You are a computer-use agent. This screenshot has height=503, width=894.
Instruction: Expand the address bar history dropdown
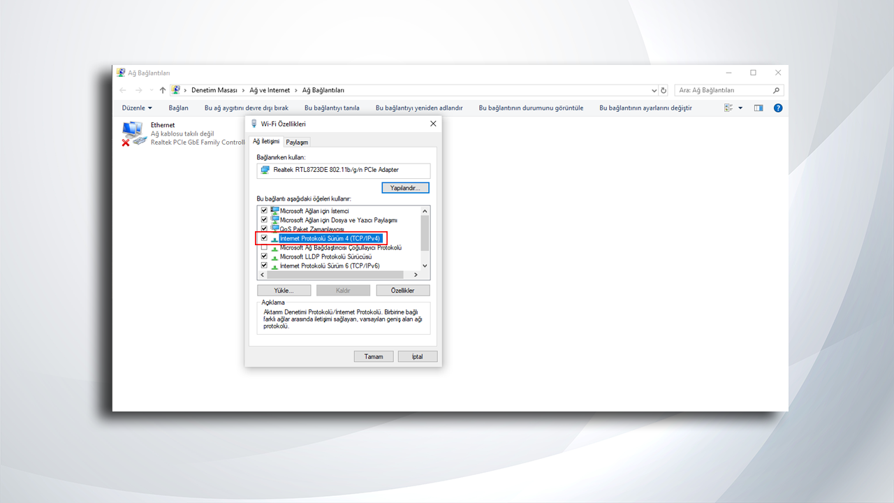[654, 90]
